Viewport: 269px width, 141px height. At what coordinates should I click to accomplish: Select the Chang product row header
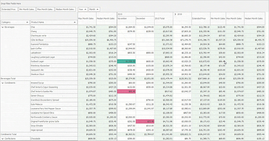54,31
